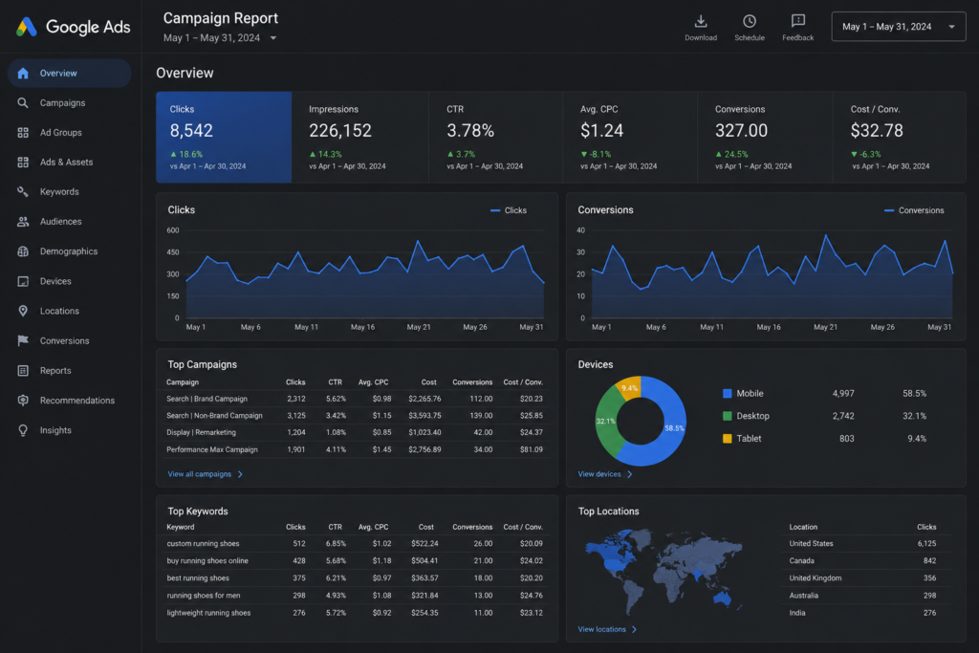Select the CTR metric card

[x=496, y=138]
